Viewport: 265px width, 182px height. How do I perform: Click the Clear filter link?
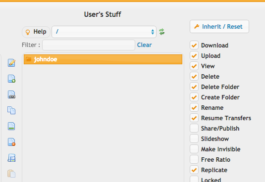point(144,45)
